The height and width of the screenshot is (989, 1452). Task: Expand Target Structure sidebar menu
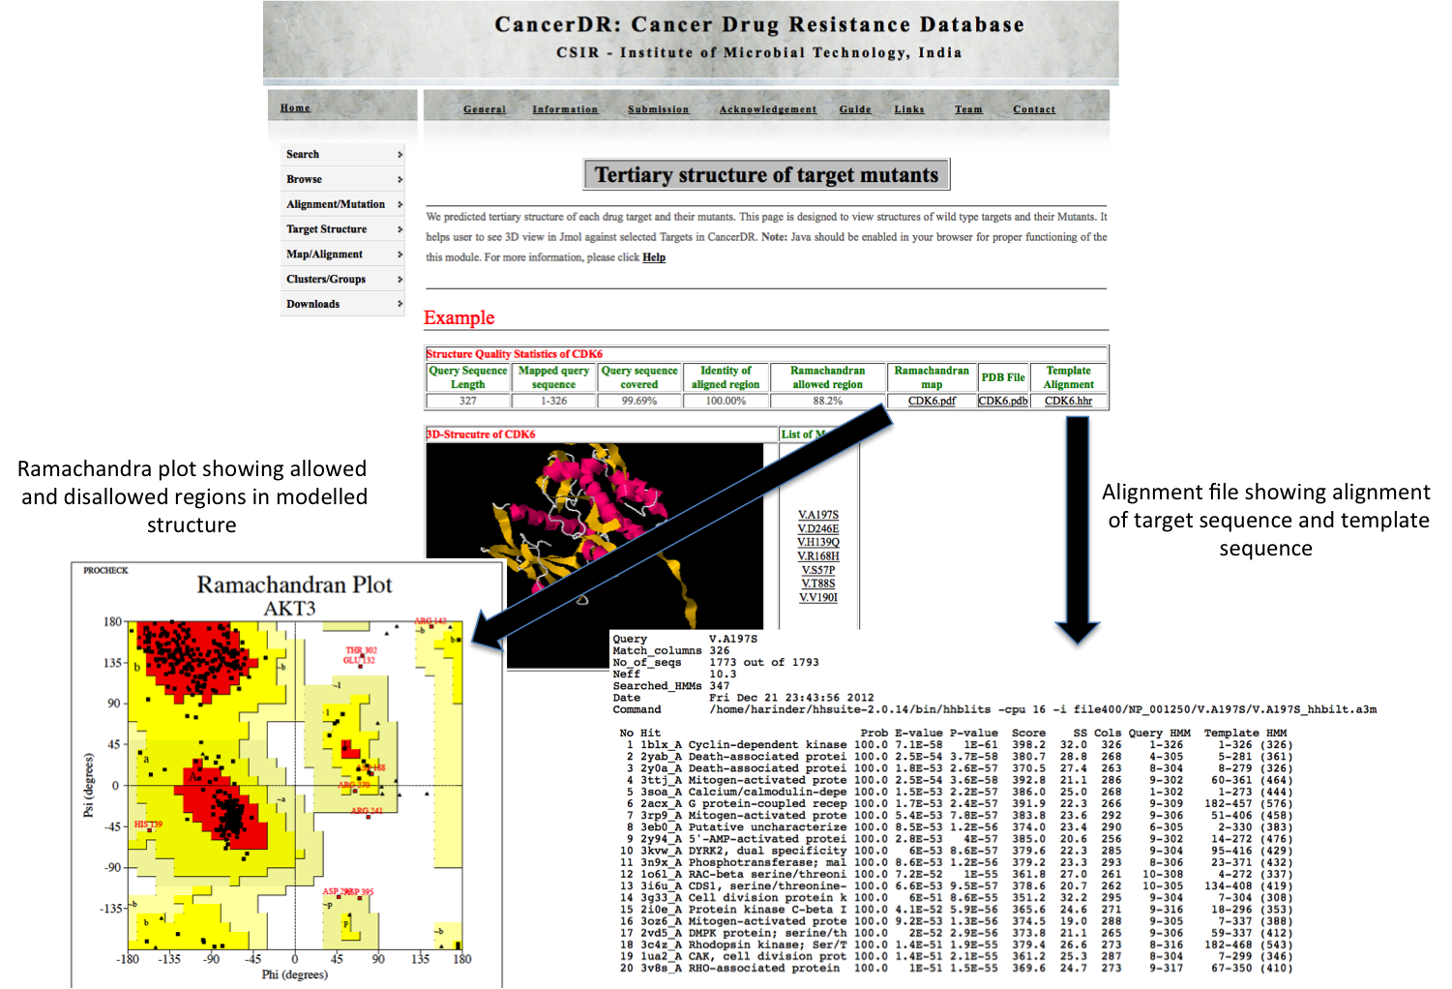coord(341,229)
